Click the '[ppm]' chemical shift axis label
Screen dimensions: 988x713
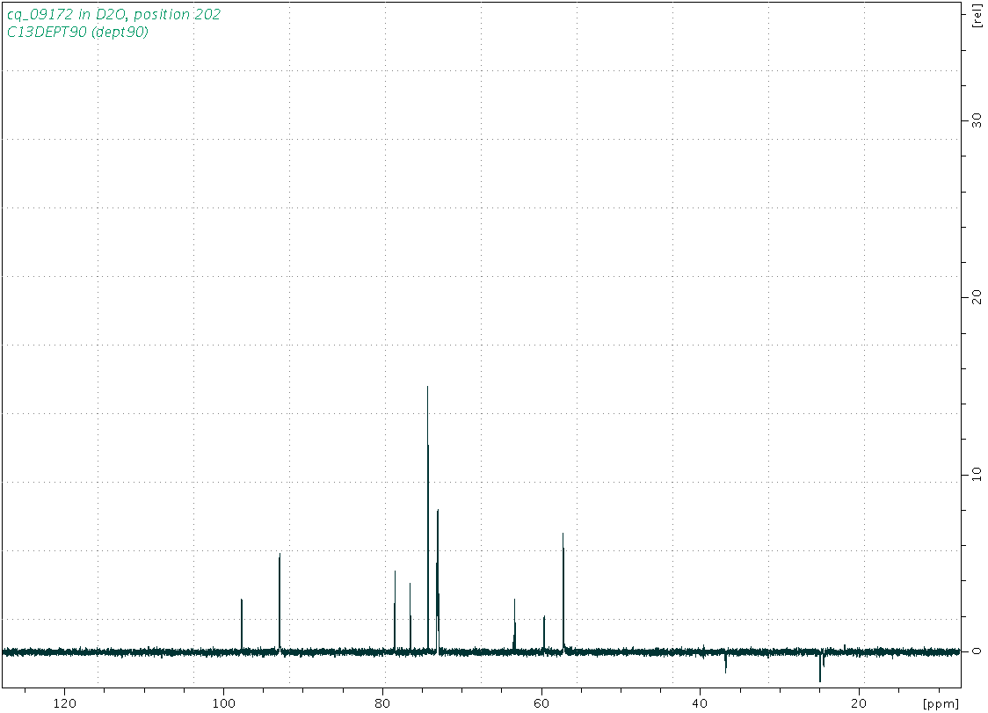[941, 703]
